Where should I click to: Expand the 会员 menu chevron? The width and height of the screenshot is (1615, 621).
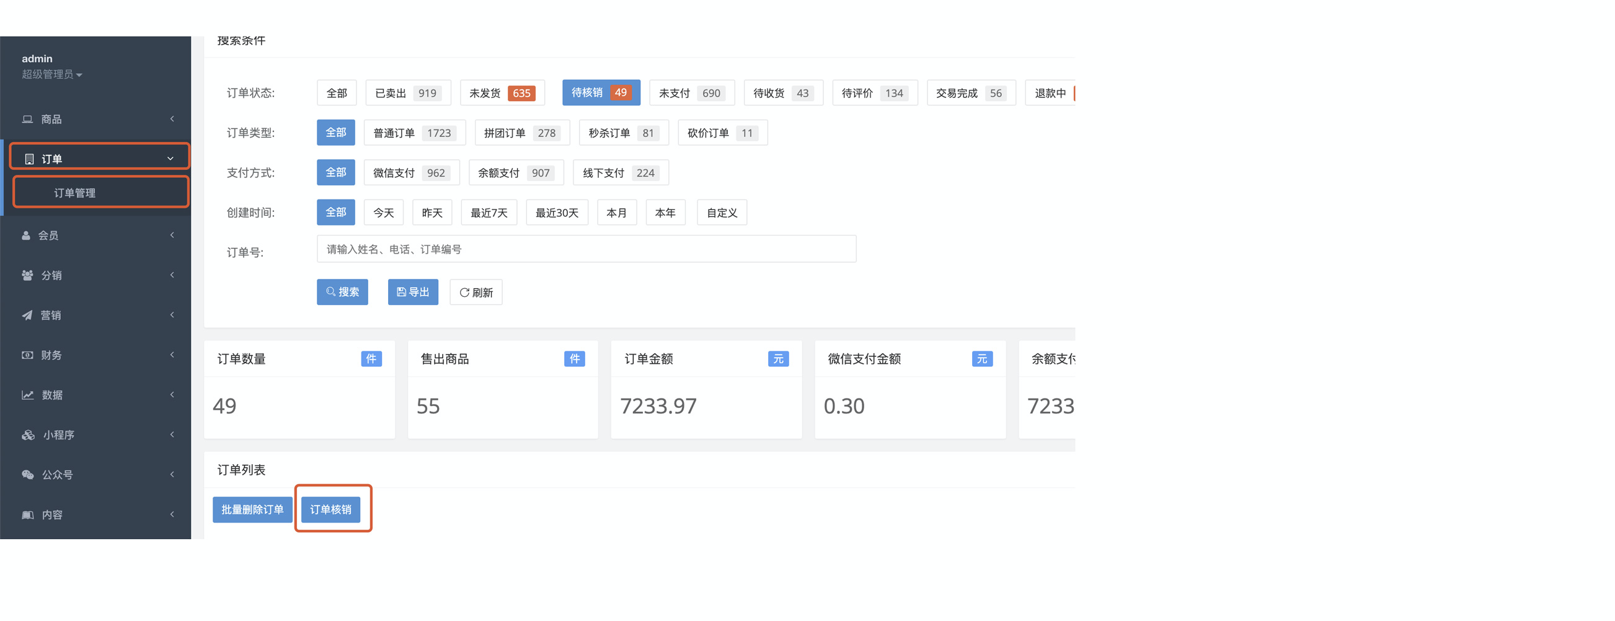coord(172,236)
